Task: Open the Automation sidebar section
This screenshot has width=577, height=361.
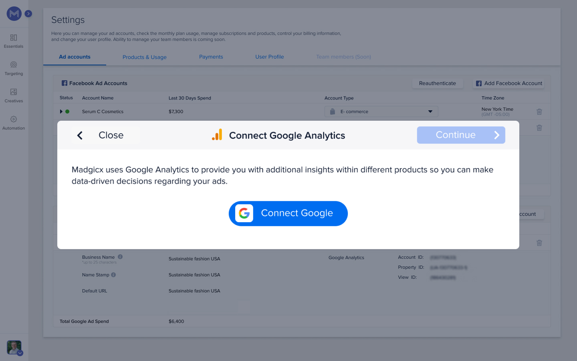Action: pyautogui.click(x=14, y=123)
